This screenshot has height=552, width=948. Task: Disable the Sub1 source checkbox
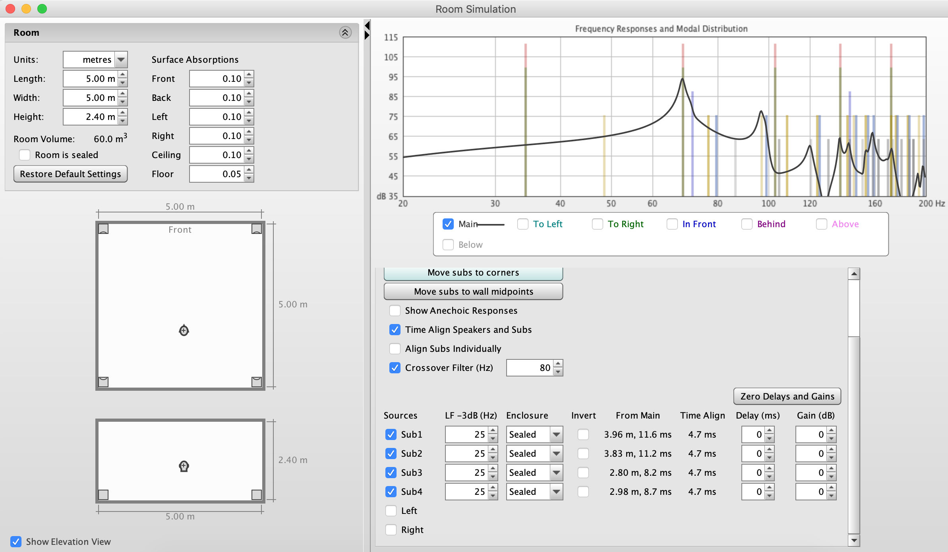391,434
